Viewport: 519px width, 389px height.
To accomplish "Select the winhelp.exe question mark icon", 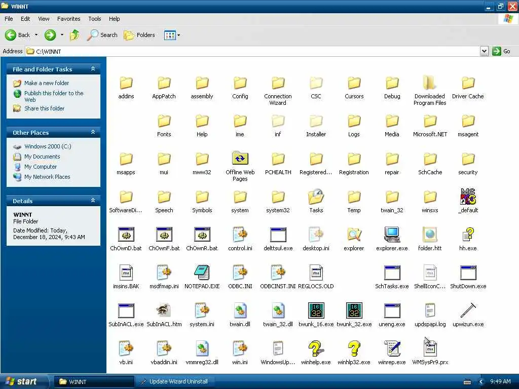I will click(316, 348).
